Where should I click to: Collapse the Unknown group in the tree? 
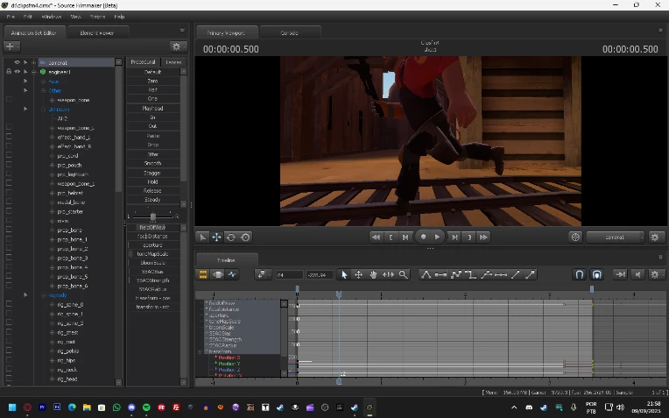[43, 110]
